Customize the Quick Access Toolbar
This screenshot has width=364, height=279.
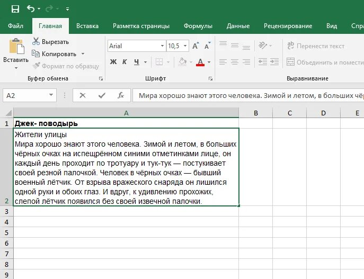click(x=67, y=9)
